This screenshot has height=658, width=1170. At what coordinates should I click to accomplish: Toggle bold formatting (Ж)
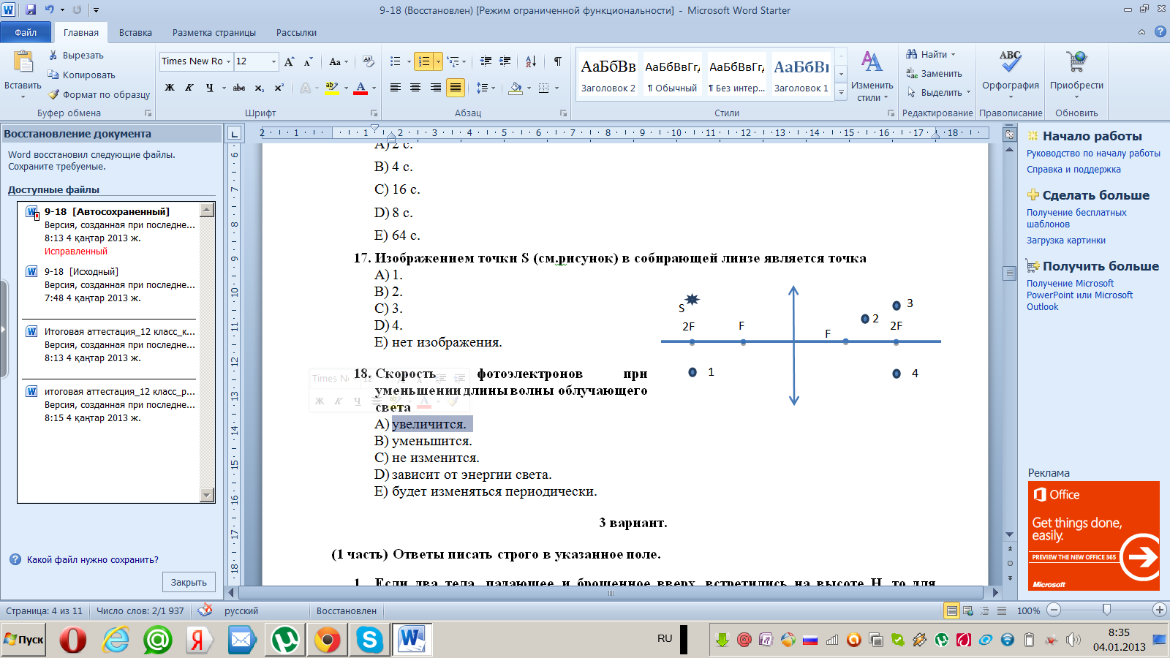click(170, 88)
